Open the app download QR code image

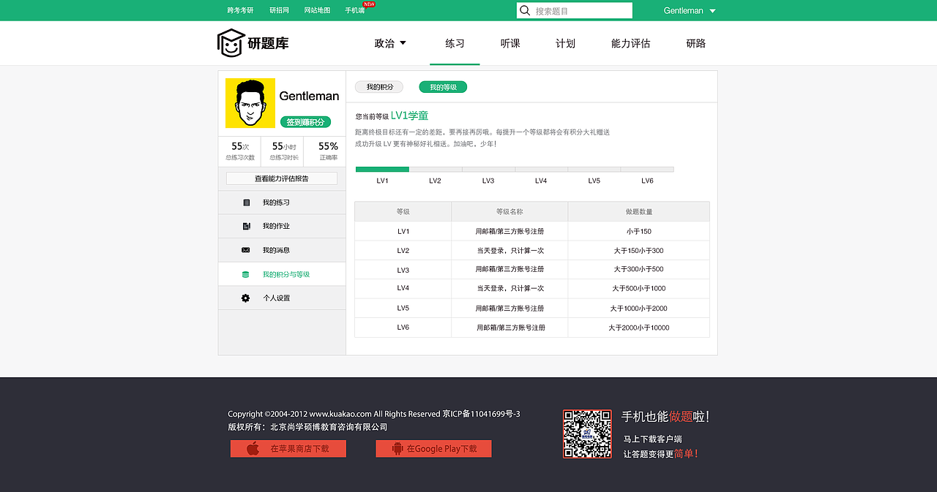click(587, 434)
